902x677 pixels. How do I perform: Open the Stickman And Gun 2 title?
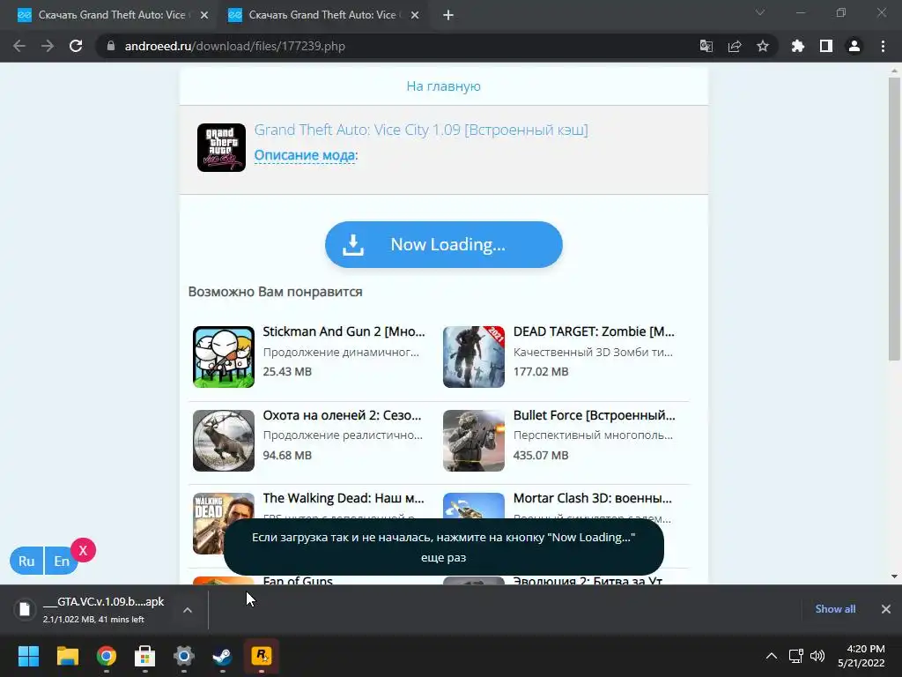344,331
